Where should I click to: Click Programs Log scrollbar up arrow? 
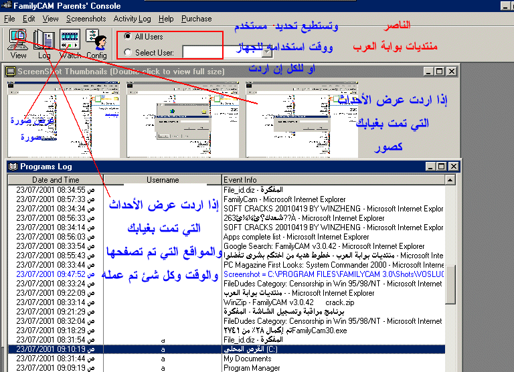450,179
